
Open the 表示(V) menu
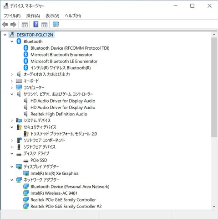(x=52, y=16)
